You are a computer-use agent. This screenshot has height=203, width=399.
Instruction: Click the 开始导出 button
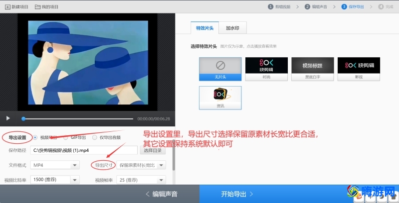pyautogui.click(x=237, y=194)
